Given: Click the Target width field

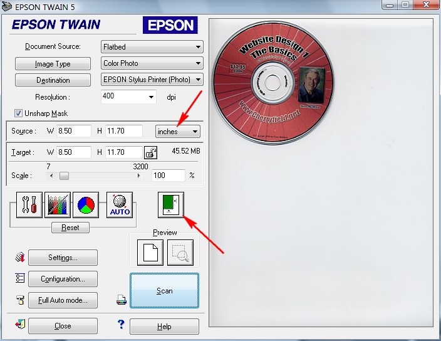Looking at the screenshot, I should point(74,152).
